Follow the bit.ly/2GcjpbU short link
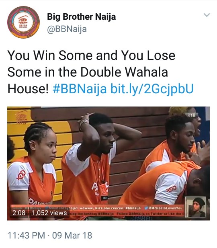Screen dimensions: 217x248 pos(152,89)
